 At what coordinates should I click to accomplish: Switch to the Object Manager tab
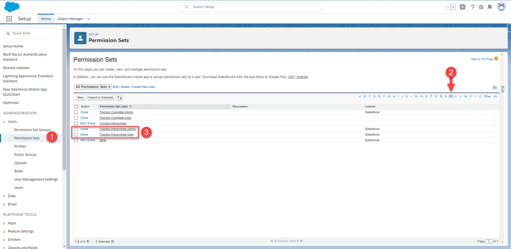point(70,19)
